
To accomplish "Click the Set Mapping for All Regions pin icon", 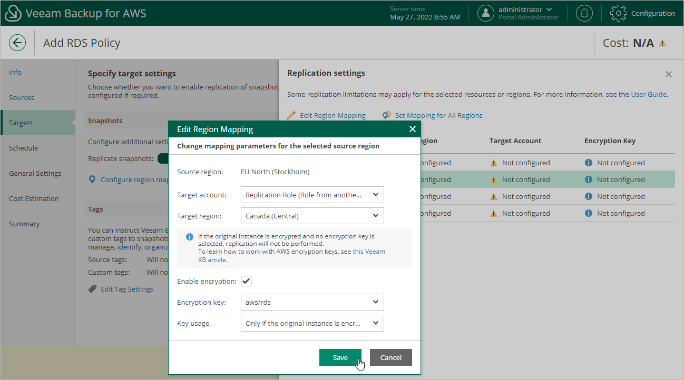I will click(386, 115).
